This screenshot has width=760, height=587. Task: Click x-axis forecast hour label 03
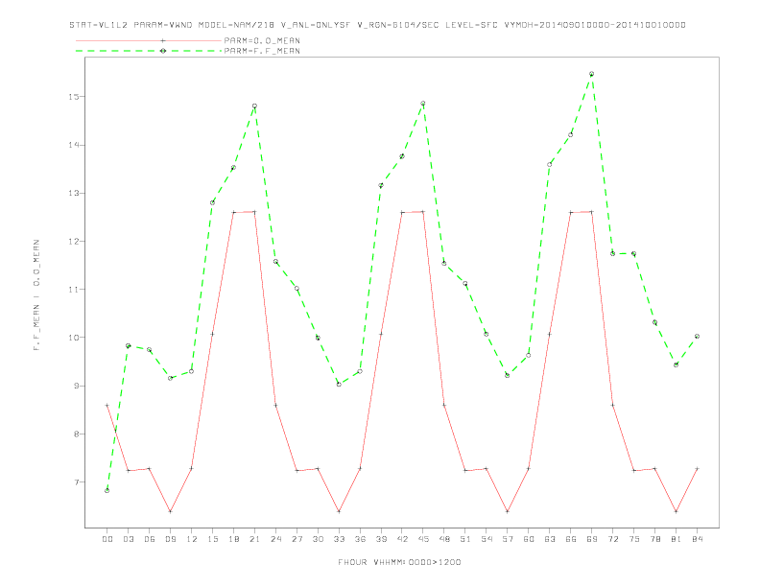128,539
